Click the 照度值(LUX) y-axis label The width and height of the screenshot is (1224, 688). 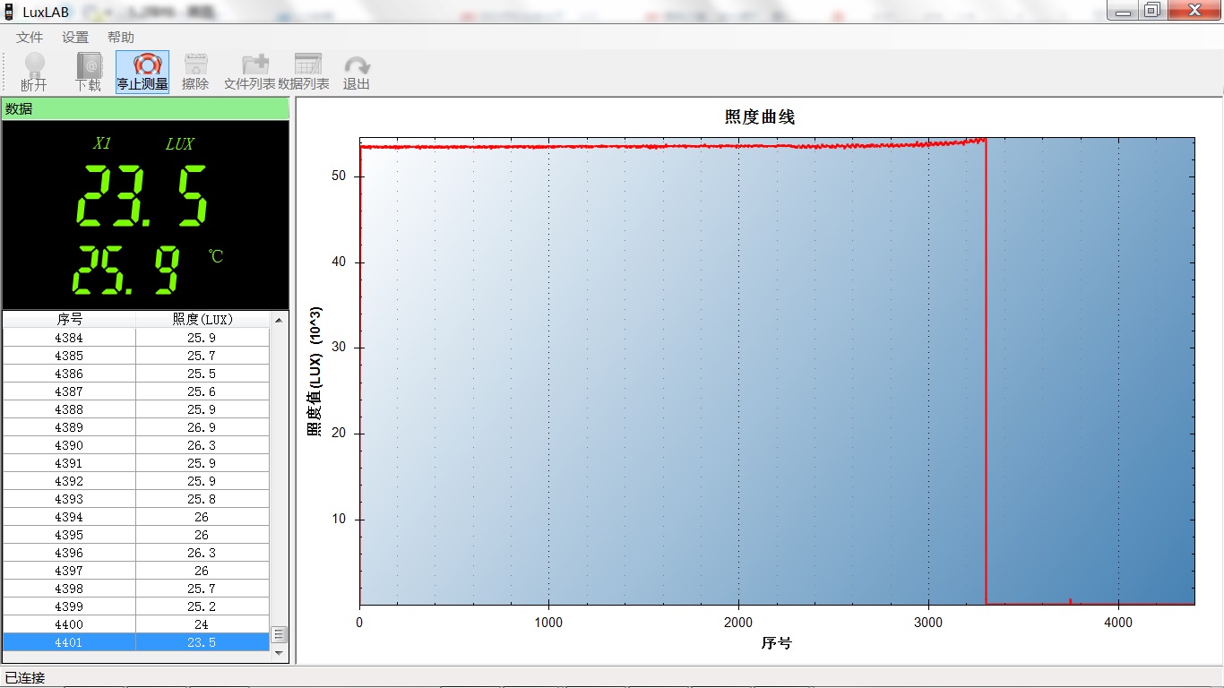point(315,372)
